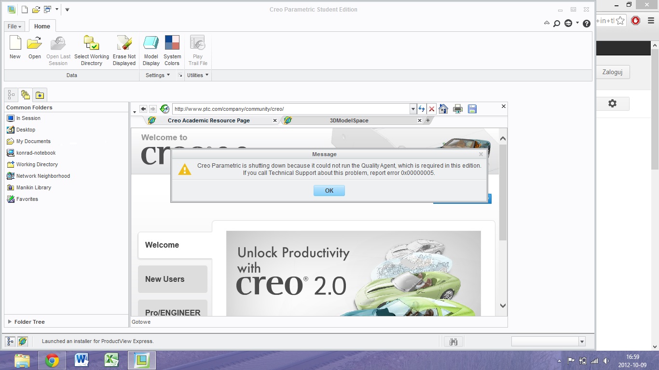Go forward in the embedded browser
The height and width of the screenshot is (370, 659).
point(152,109)
